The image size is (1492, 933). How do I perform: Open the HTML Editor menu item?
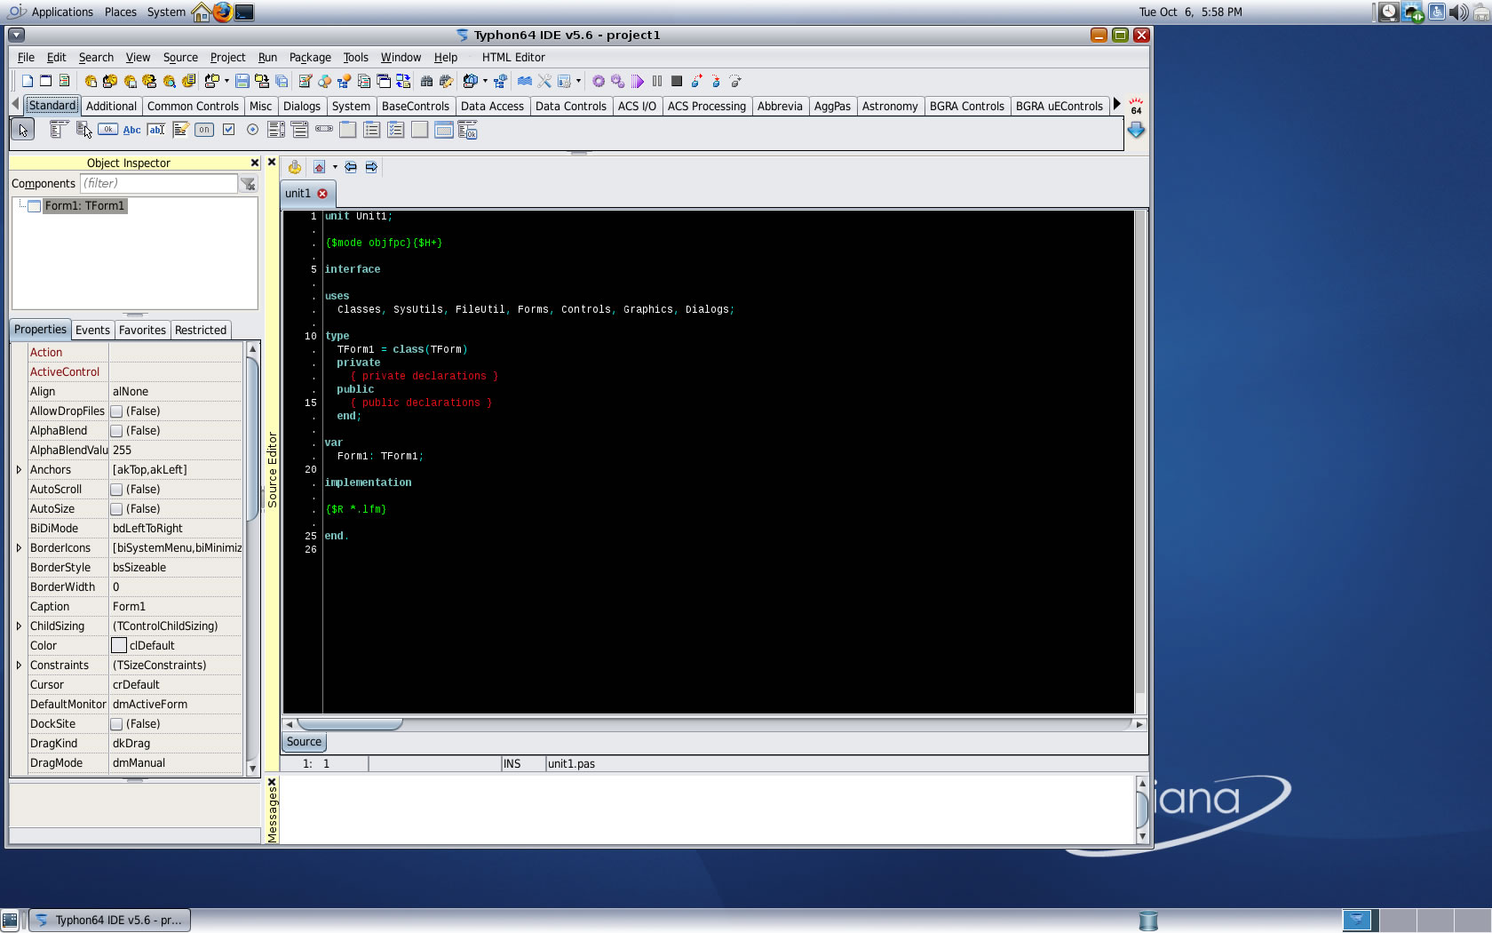tap(513, 57)
